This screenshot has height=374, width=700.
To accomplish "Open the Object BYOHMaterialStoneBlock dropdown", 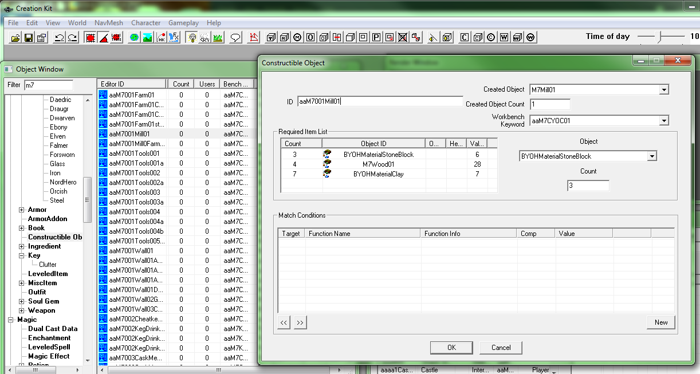I will [x=651, y=156].
